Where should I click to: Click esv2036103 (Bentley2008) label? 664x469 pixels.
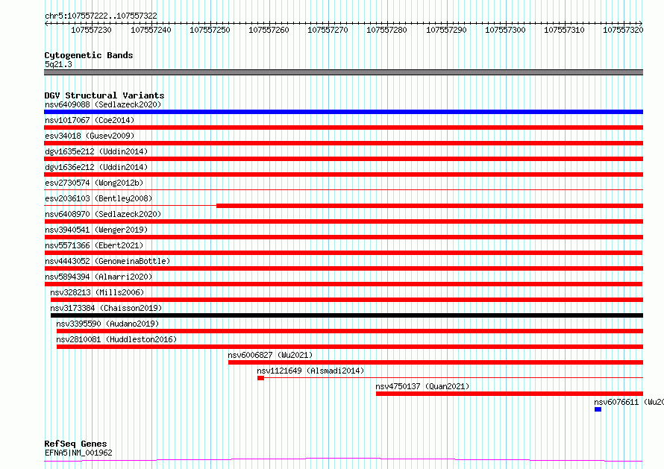98,198
